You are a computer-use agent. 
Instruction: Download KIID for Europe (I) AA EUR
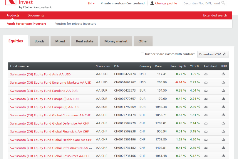coord(223,99)
